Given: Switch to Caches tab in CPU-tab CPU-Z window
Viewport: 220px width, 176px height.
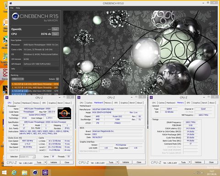Looking at the screenshot, I should 17,103.
